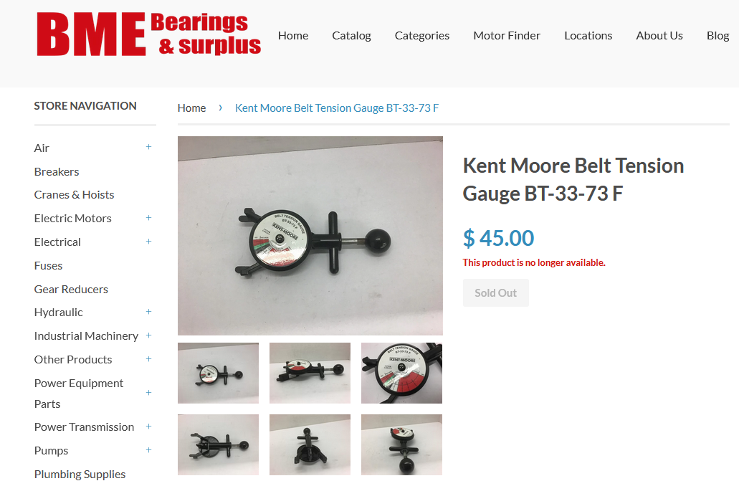Select the gauge dial close-up thumbnail

pyautogui.click(x=401, y=373)
